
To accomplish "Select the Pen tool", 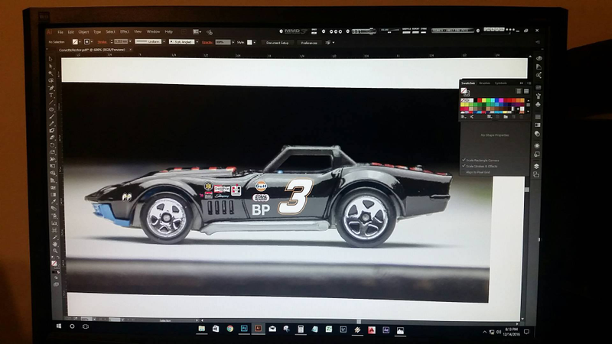I will click(x=51, y=88).
